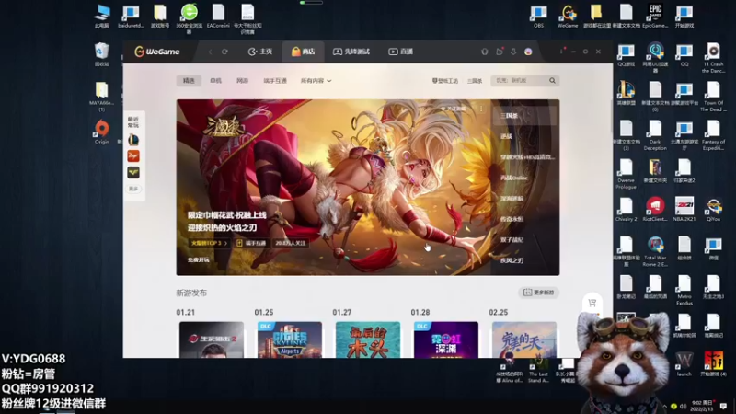Image resolution: width=736 pixels, height=414 pixels.
Task: Open the shopping cart floating icon
Action: click(592, 303)
